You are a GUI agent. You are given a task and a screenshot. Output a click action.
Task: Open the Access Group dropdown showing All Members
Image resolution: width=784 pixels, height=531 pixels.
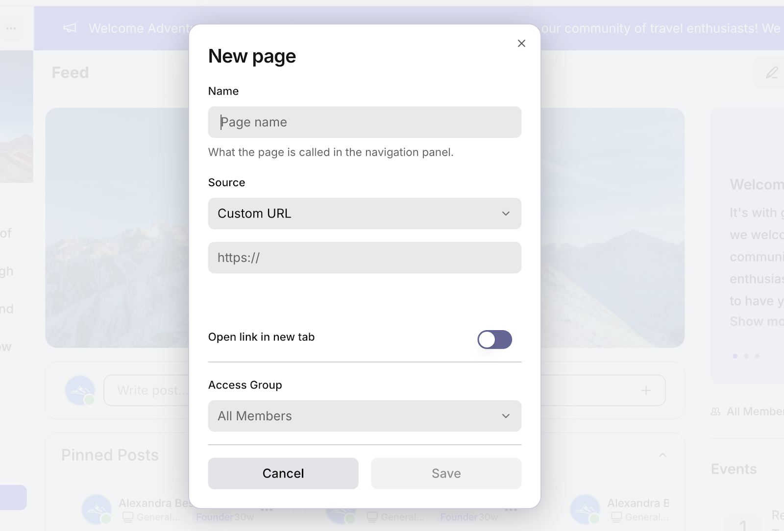click(365, 416)
